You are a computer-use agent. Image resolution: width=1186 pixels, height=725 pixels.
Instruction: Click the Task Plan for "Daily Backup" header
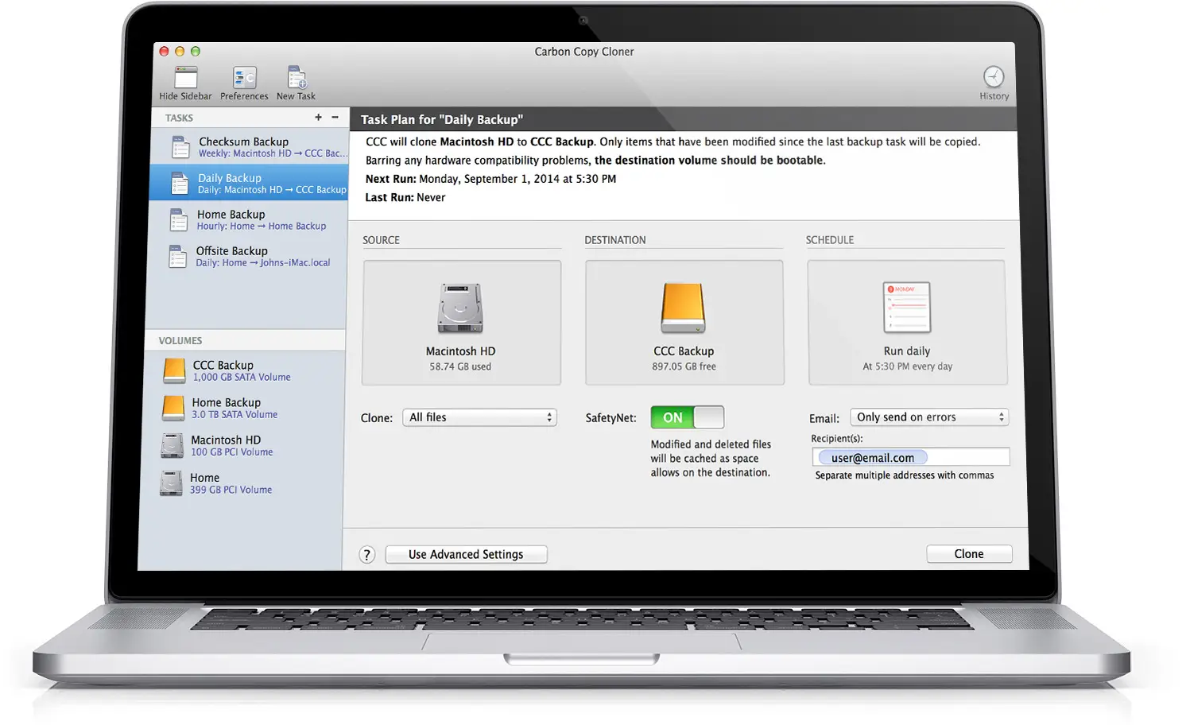[x=442, y=119]
